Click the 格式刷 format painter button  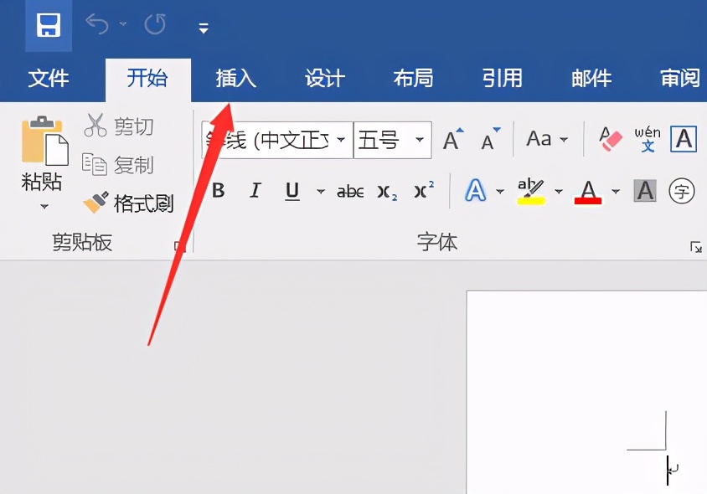point(129,203)
